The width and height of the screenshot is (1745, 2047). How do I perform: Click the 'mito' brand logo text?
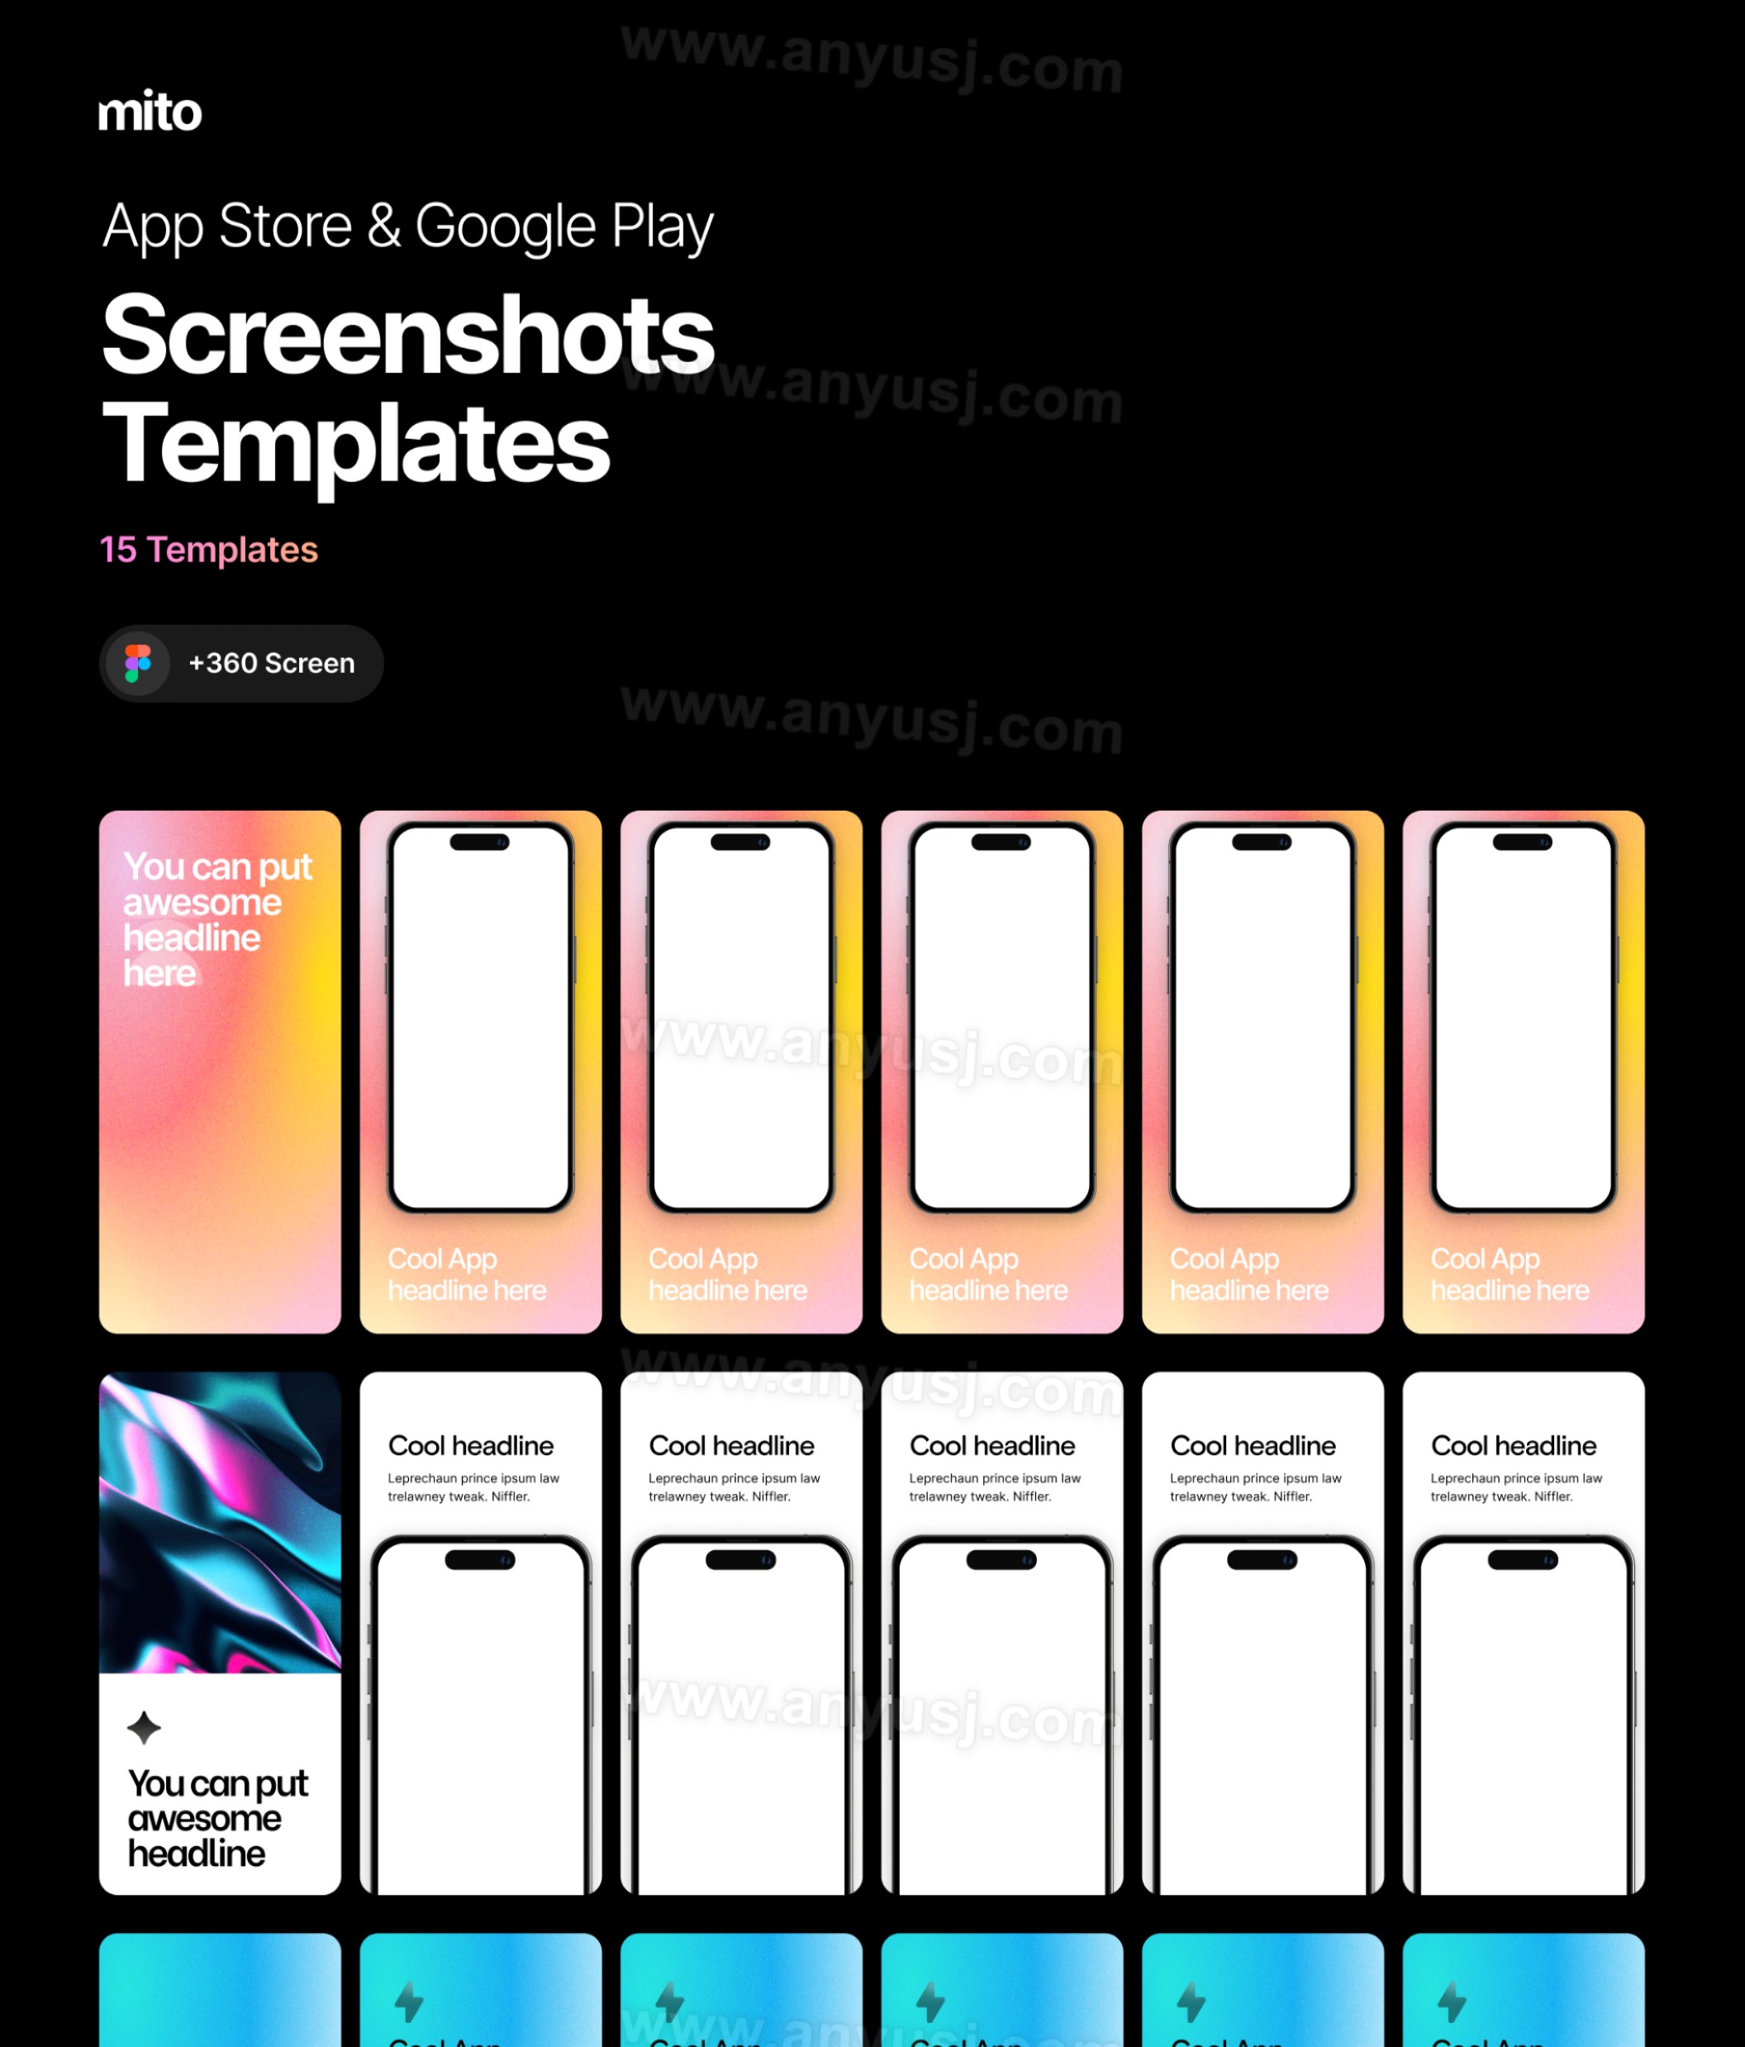(156, 111)
